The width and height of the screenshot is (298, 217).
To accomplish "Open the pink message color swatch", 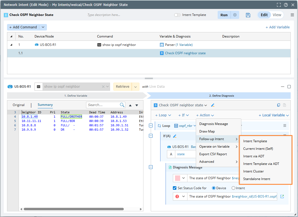I will pos(177,178).
